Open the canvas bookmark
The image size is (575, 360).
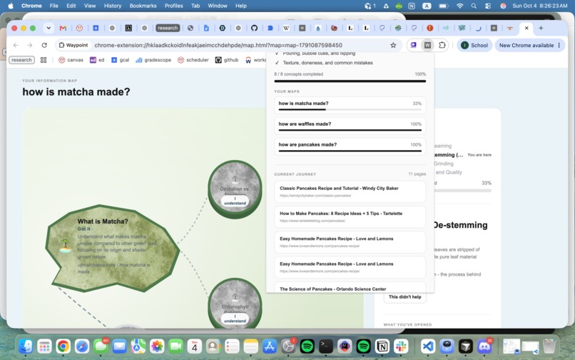click(x=71, y=60)
